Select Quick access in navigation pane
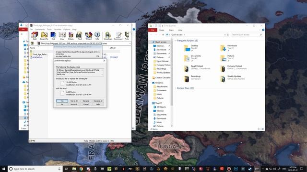This screenshot has width=307, height=172. pyautogui.click(x=161, y=42)
